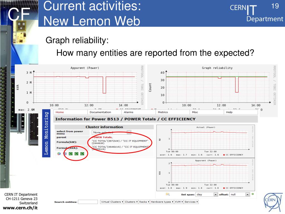Click the lower Apparent (Power) CC EFFICIENCY graph
The width and height of the screenshot is (285, 214).
click(x=206, y=174)
